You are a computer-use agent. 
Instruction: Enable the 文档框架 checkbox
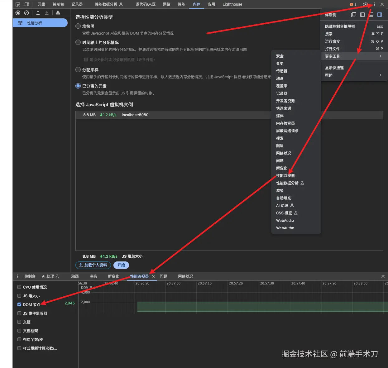click(x=19, y=331)
